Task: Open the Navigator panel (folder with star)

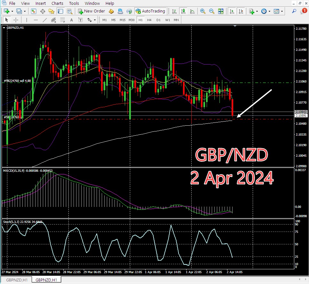Action: (51, 11)
